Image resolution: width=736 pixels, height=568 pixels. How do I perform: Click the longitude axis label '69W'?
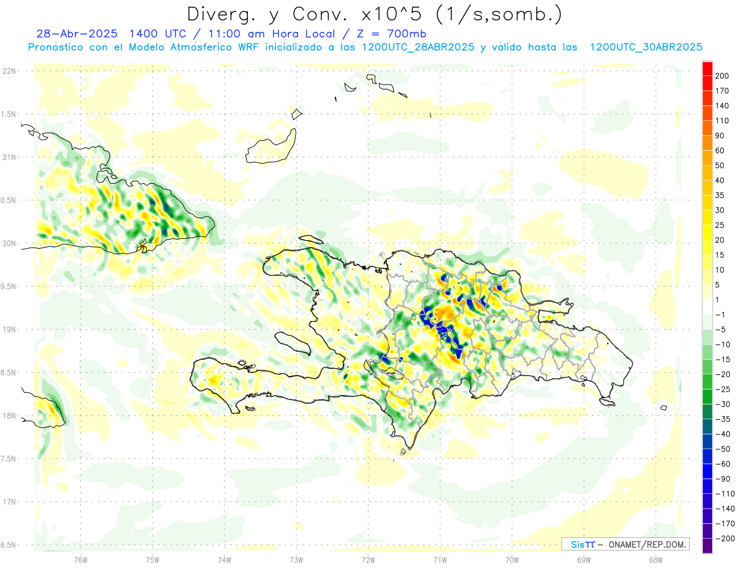pyautogui.click(x=584, y=559)
